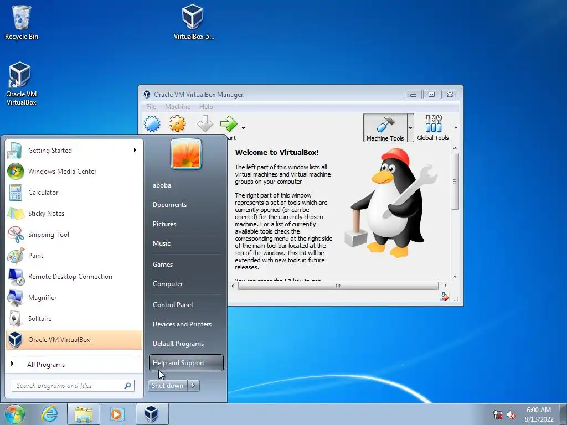Open Getting Started from the Start menu

[74, 151]
